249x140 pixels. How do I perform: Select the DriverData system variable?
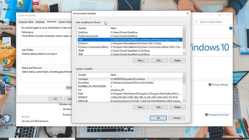tap(130, 83)
